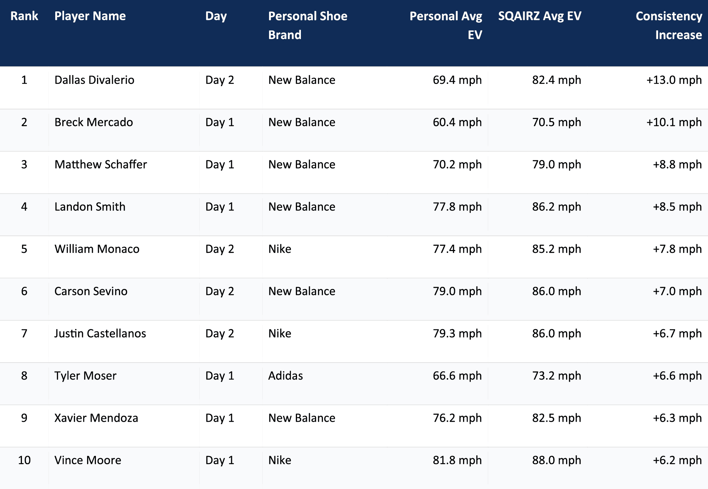708x489 pixels.
Task: Click the Day column header
Action: coord(216,16)
